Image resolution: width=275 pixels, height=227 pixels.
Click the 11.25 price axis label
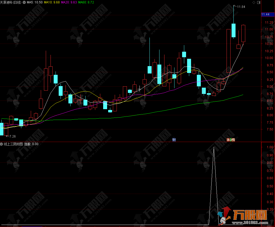tap(269, 22)
